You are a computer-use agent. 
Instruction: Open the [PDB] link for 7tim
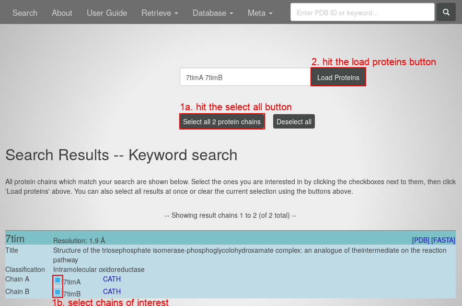pyautogui.click(x=420, y=240)
